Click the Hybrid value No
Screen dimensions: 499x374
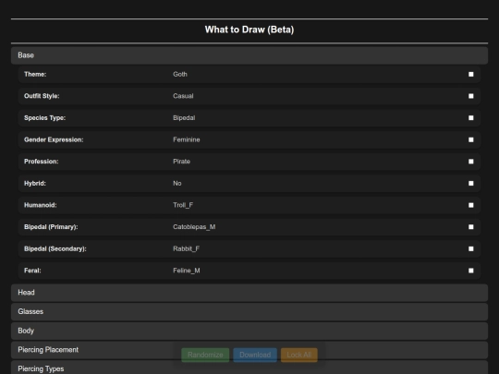click(177, 183)
